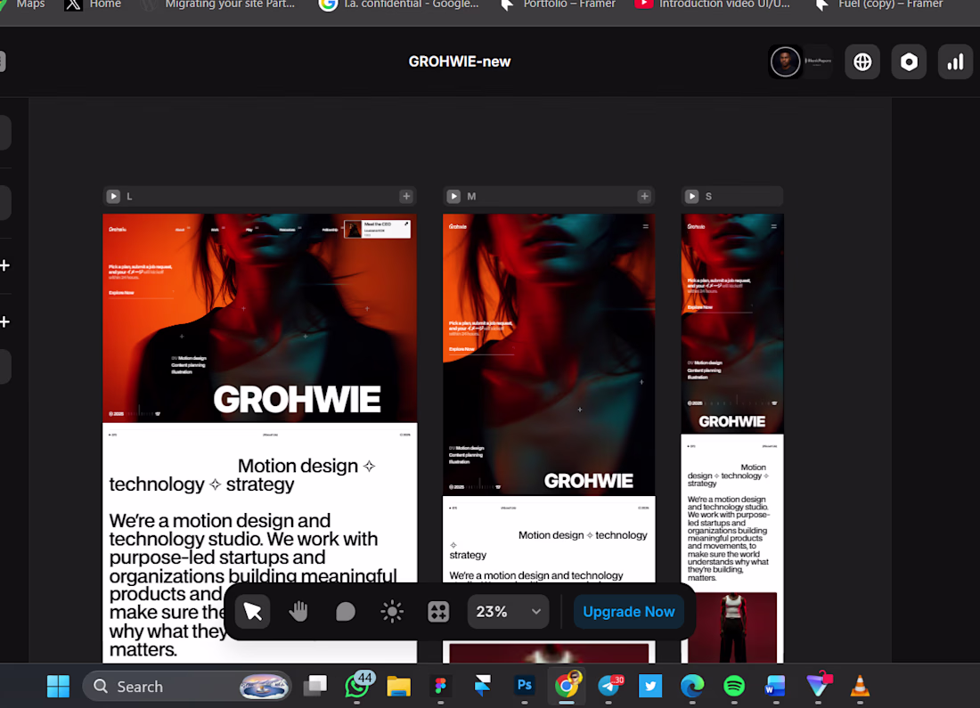Image resolution: width=980 pixels, height=708 pixels.
Task: Open the bar chart analytics icon
Action: 955,61
